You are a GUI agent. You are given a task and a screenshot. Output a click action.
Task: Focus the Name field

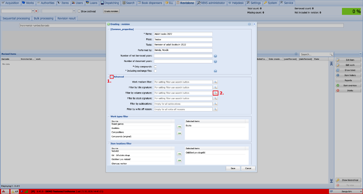(183, 34)
